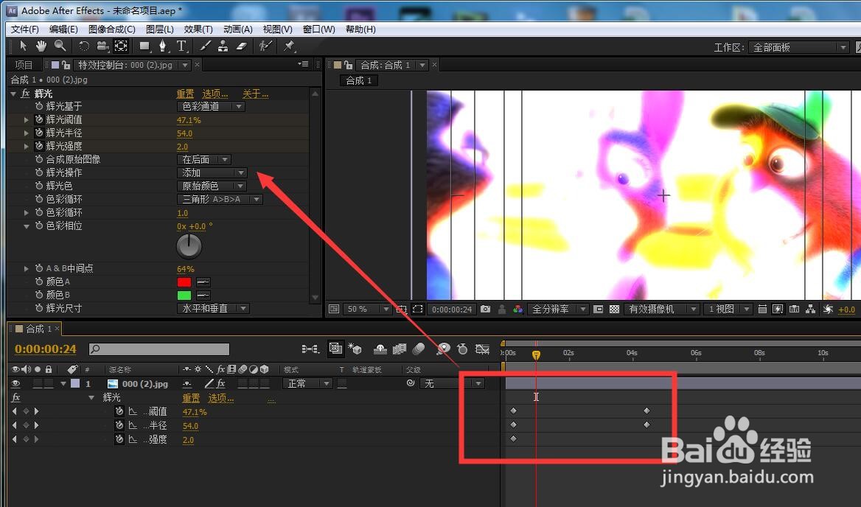The width and height of the screenshot is (861, 507).
Task: Select the Roto Brush tool
Action: (x=266, y=46)
